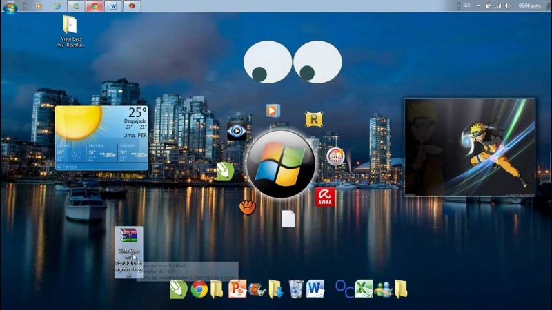The image size is (552, 310).
Task: Follow the Foreca link in weather gadget
Action: [x=67, y=167]
